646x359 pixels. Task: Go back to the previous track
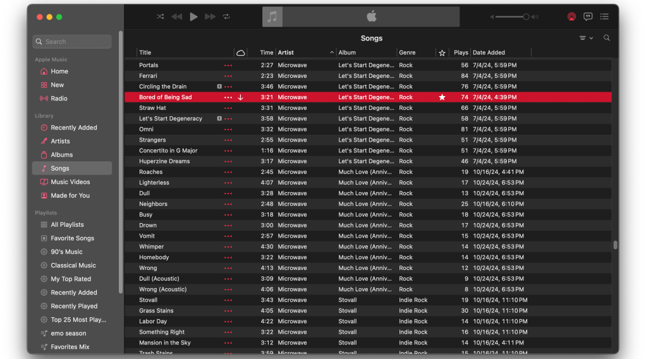(x=177, y=16)
